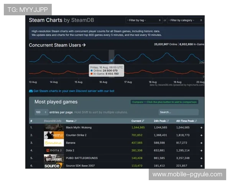
Task: Click the Highcharts data credit text
Action: [x=177, y=85]
